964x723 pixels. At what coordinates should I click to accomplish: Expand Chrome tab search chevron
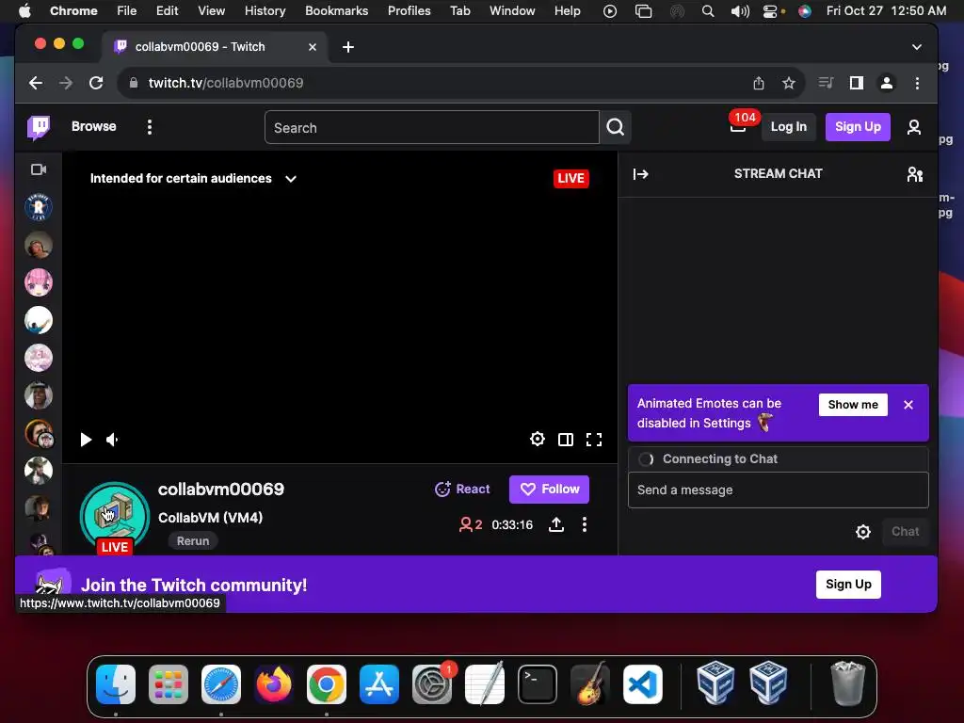tap(917, 47)
